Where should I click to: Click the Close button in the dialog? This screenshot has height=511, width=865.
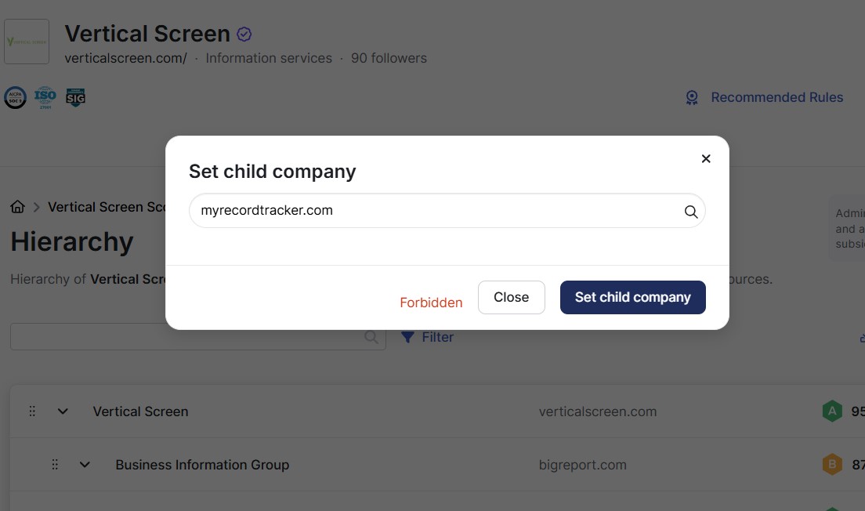click(512, 298)
